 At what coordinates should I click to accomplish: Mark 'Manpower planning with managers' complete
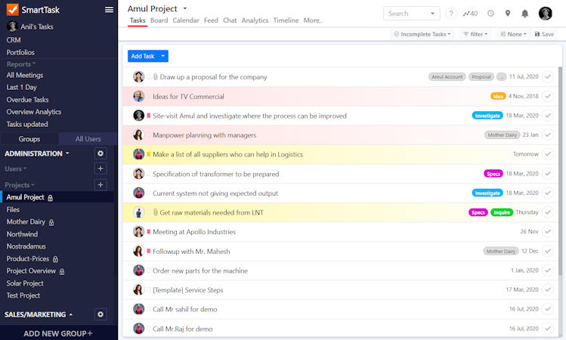coord(548,134)
